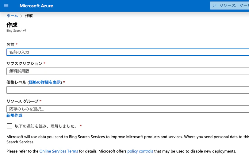Click the 名前 input field
Screen dimensions: 249x159
tap(128, 52)
